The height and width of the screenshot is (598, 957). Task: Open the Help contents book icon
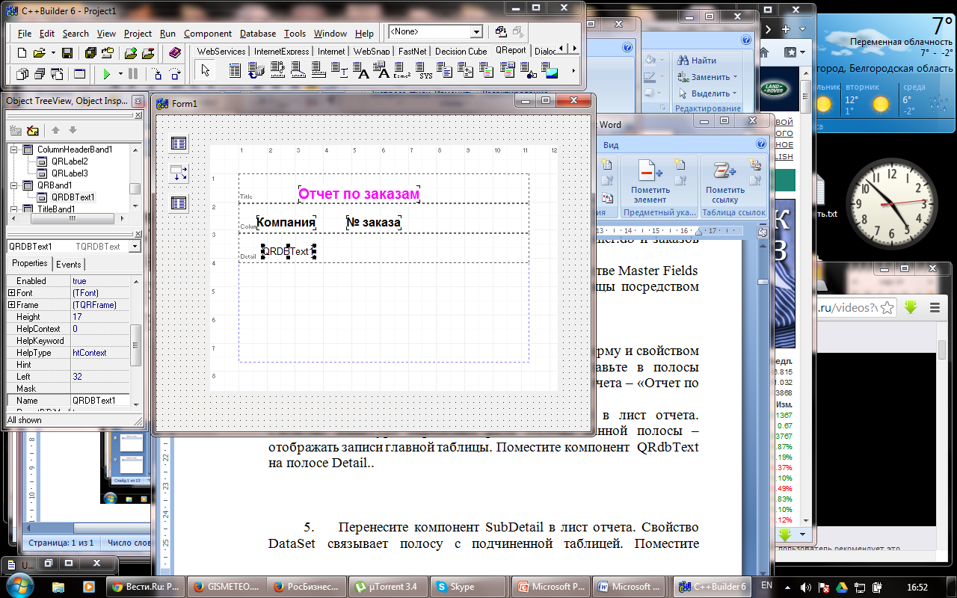(174, 53)
